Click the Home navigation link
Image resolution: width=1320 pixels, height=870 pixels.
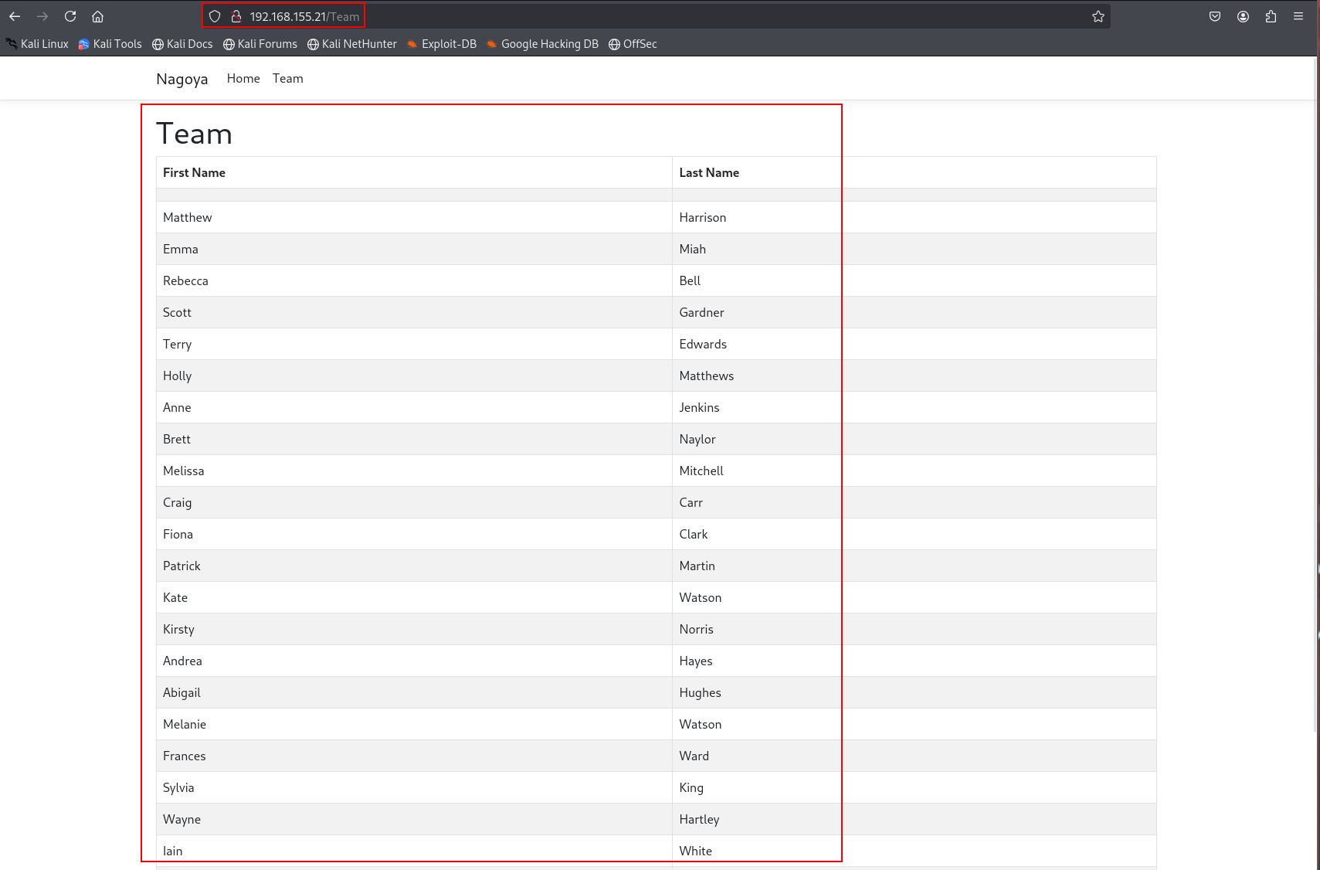point(243,79)
